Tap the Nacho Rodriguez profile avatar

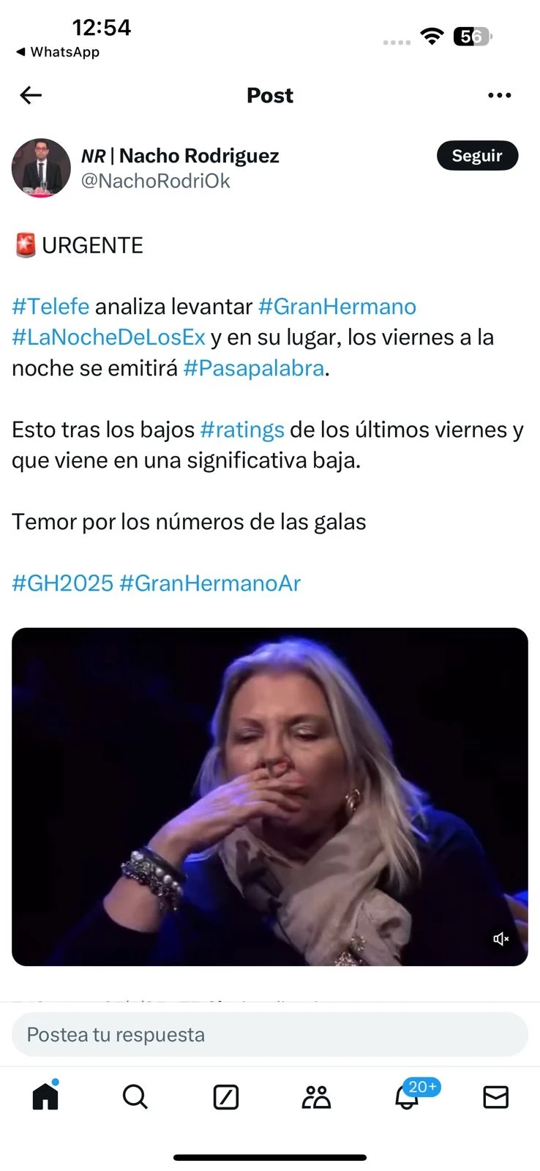click(x=41, y=168)
